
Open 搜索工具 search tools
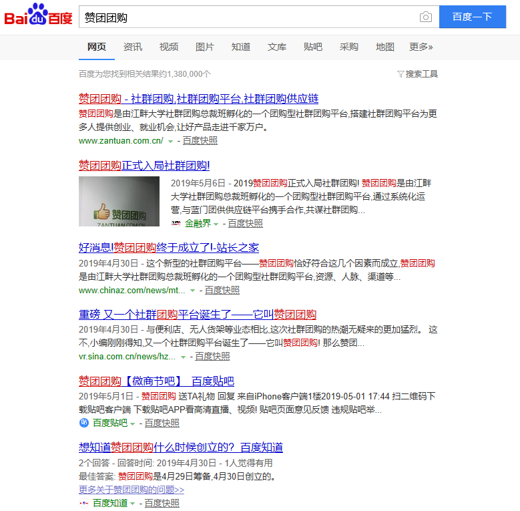tap(421, 74)
